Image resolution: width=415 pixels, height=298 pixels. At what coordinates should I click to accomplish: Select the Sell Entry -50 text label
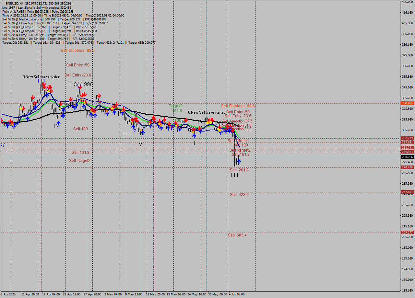78,65
